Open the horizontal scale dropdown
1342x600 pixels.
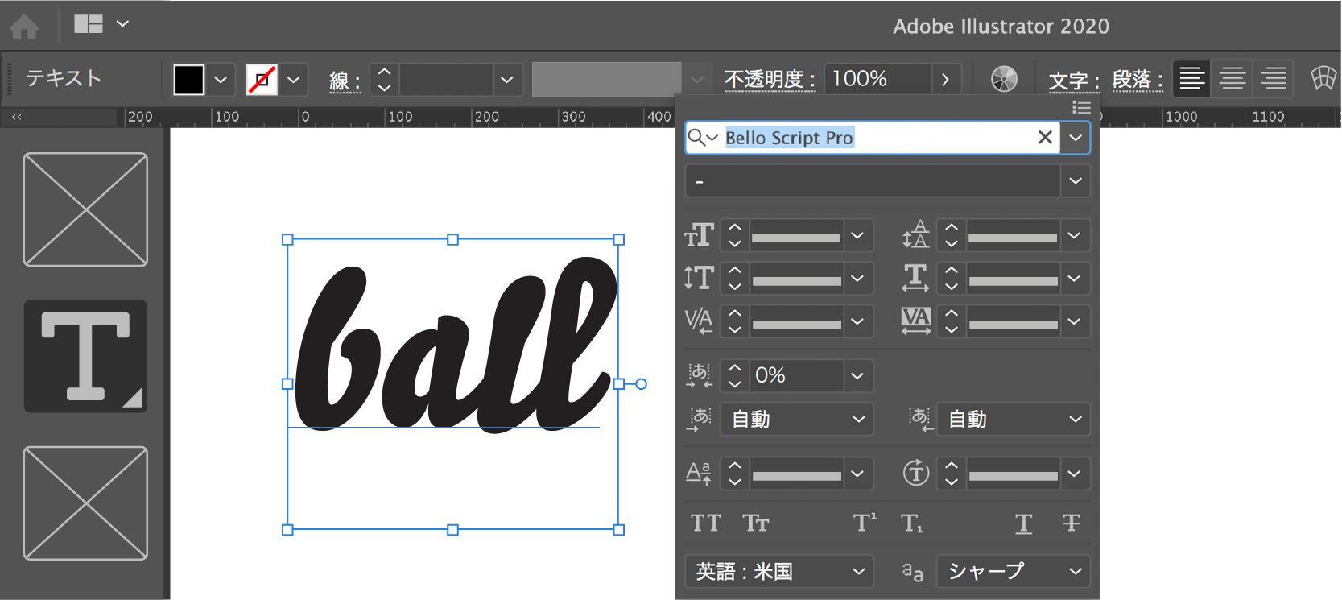[x=1074, y=279]
